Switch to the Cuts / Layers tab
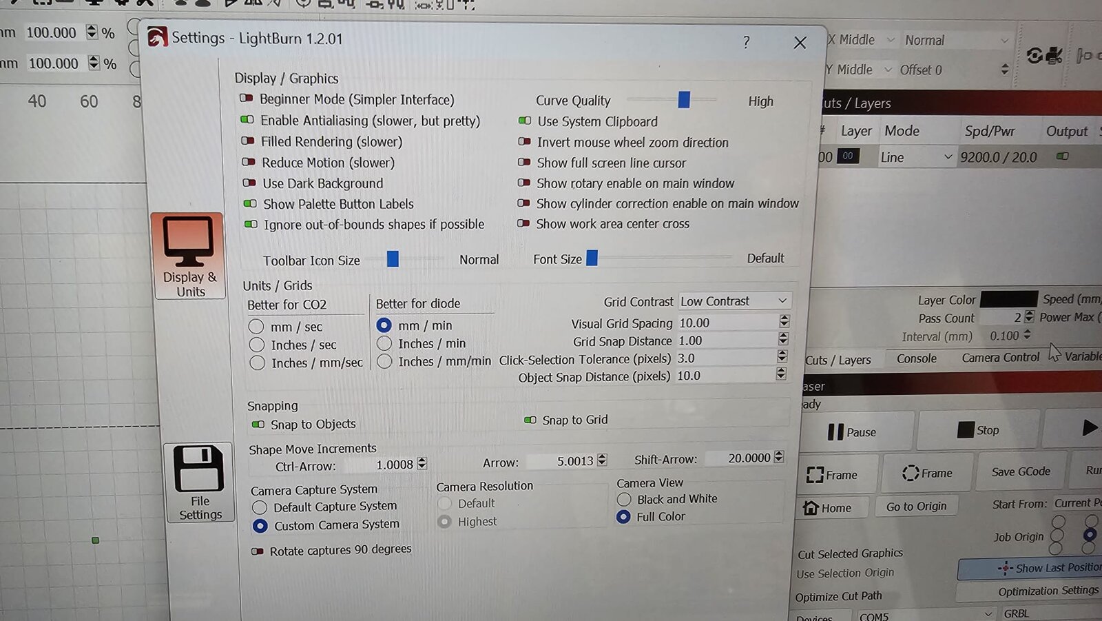 [x=838, y=360]
